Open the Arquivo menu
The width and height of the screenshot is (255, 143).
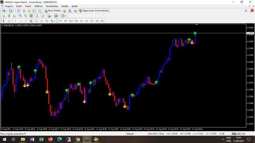9,6
